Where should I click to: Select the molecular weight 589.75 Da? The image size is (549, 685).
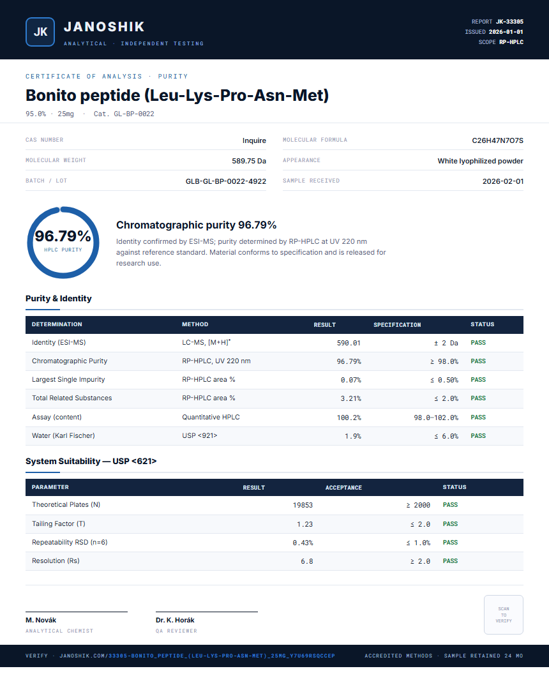(249, 161)
